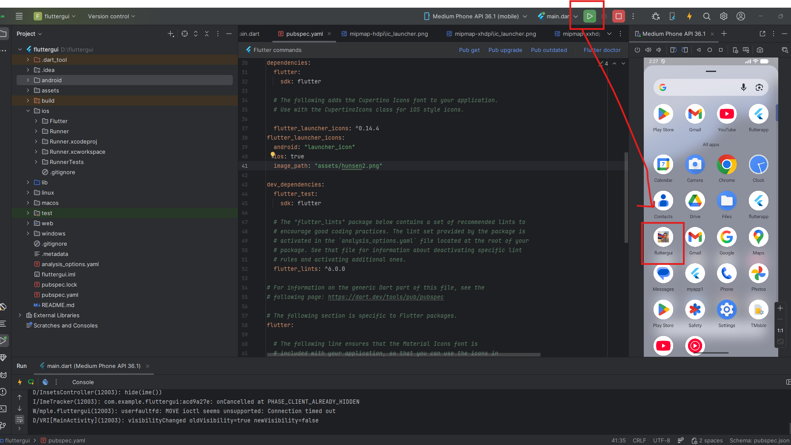This screenshot has width=791, height=445.
Task: Open Search Everywhere magnifier icon
Action: [706, 16]
